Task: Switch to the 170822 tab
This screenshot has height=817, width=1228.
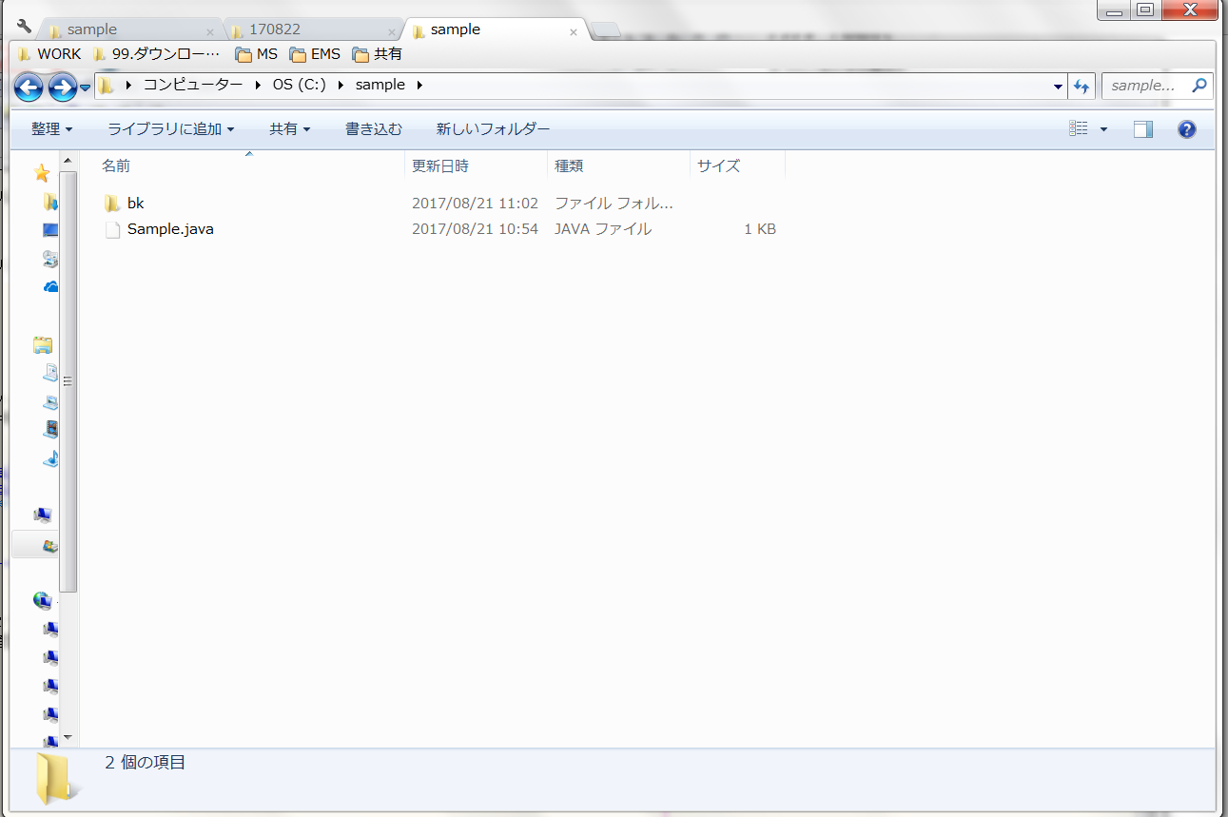Action: click(275, 29)
